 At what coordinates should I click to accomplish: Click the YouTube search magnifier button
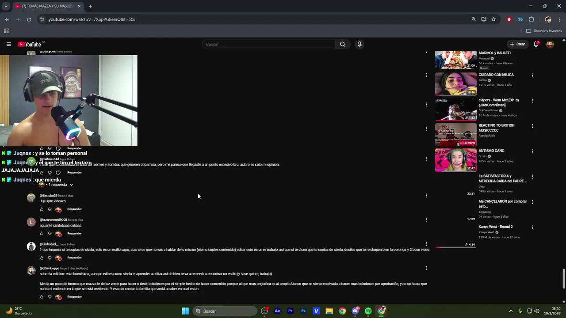click(x=342, y=44)
